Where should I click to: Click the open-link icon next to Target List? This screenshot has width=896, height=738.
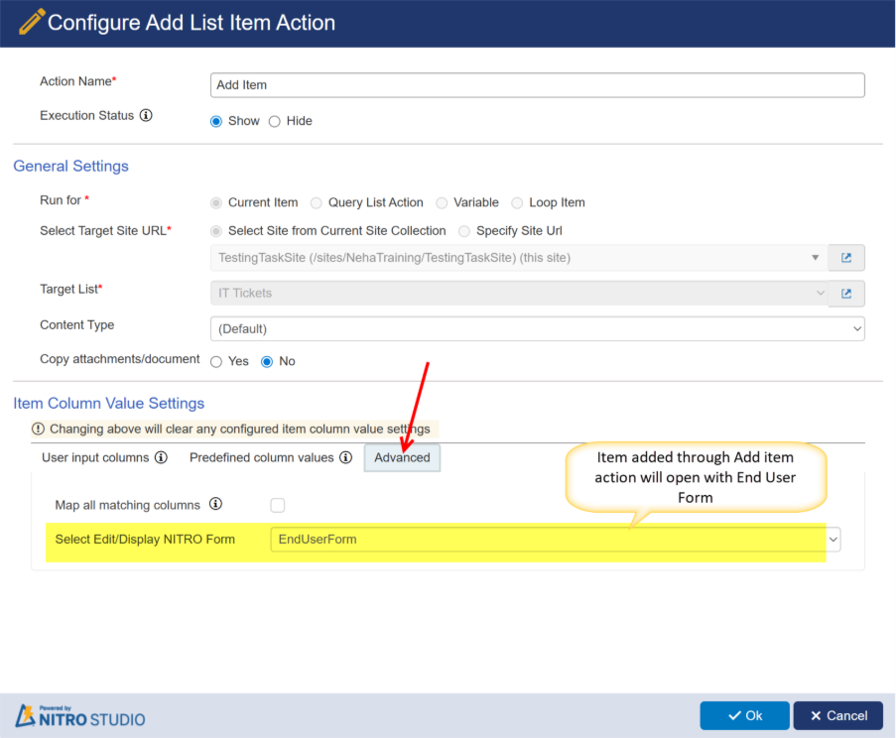click(x=846, y=294)
